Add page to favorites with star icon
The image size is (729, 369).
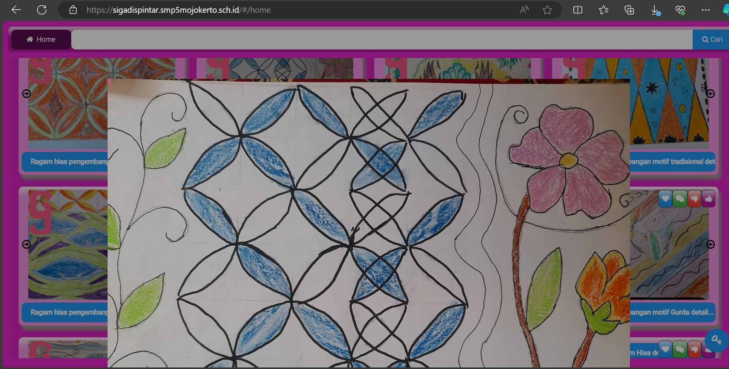tap(547, 10)
